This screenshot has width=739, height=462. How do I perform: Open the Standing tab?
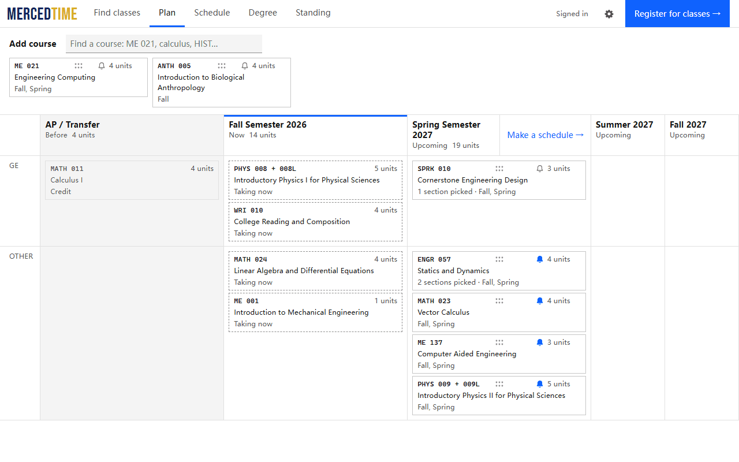point(313,13)
